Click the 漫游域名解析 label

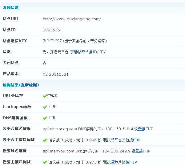tap(15, 151)
